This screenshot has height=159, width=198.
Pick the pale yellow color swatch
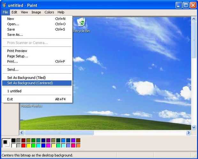[53, 146]
